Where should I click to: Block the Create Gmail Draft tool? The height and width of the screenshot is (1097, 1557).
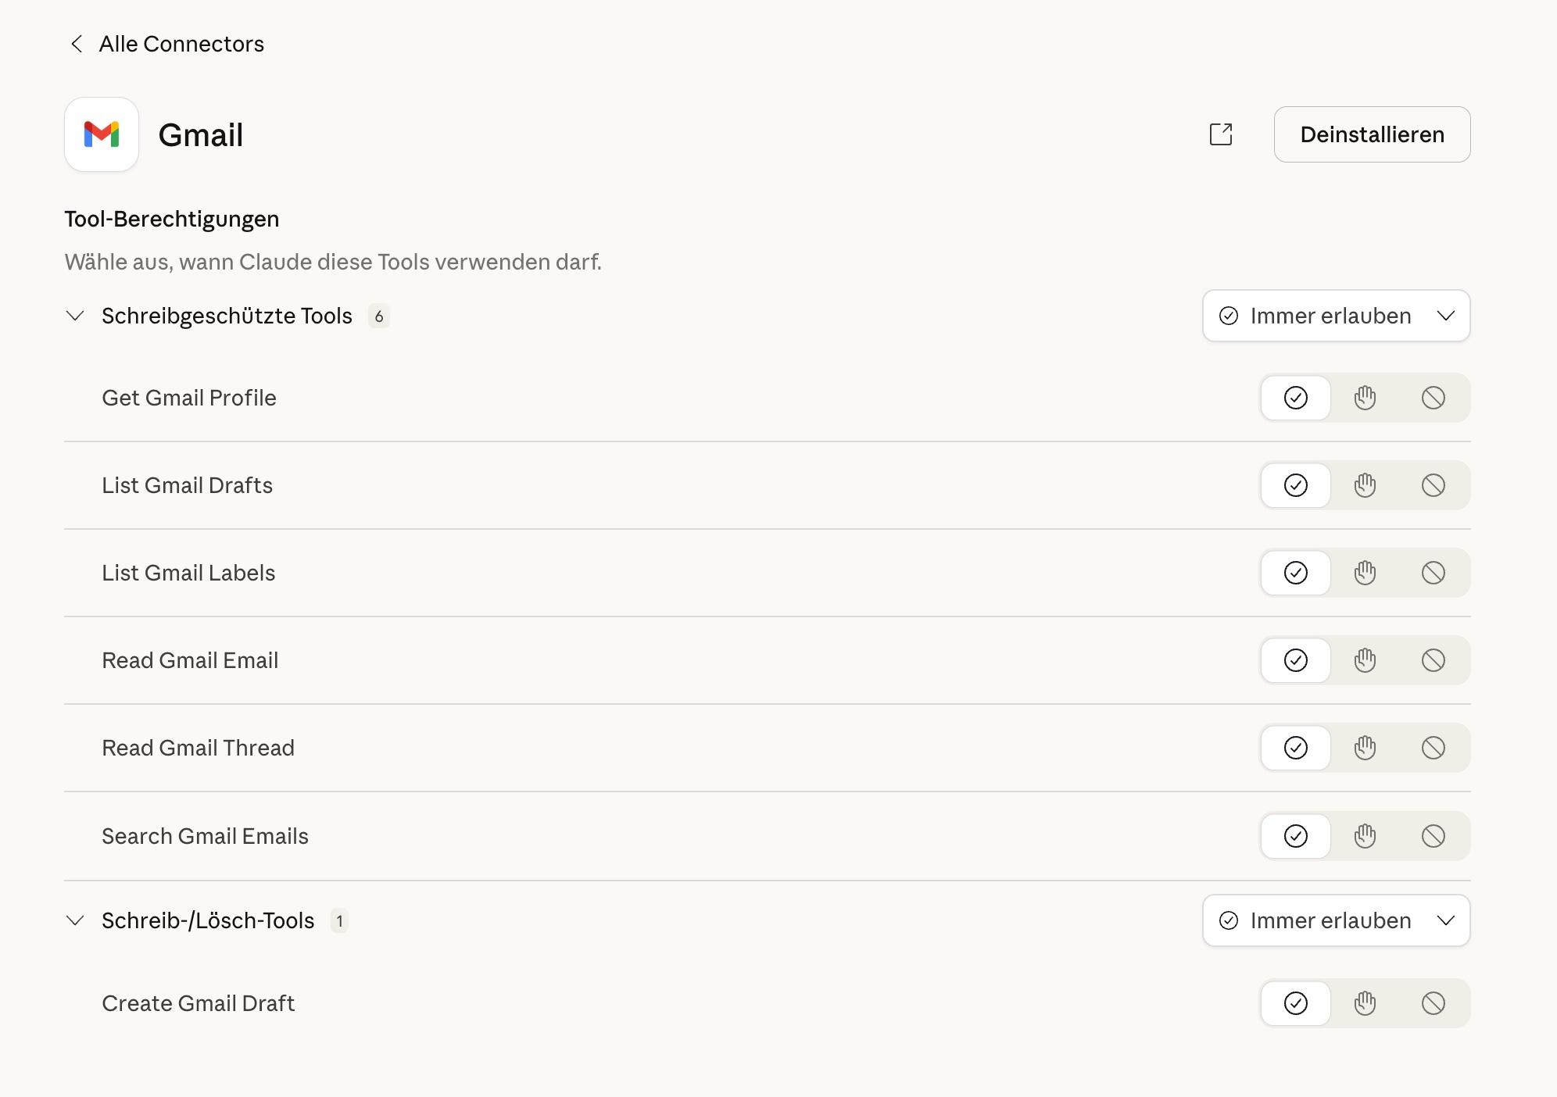point(1433,1003)
